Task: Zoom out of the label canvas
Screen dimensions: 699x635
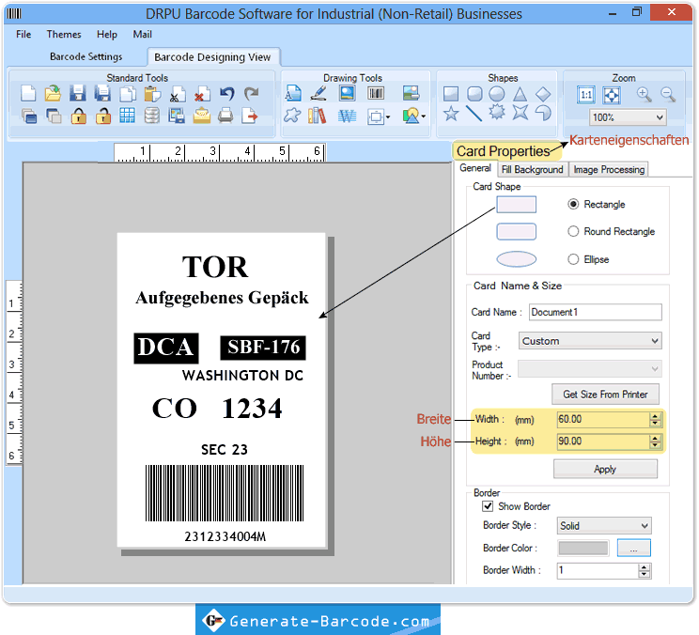Action: point(668,94)
